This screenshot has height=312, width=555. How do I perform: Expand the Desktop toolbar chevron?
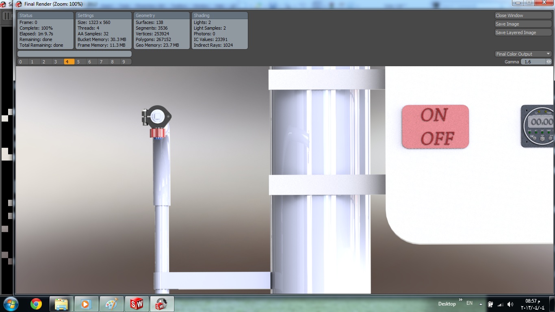(461, 300)
